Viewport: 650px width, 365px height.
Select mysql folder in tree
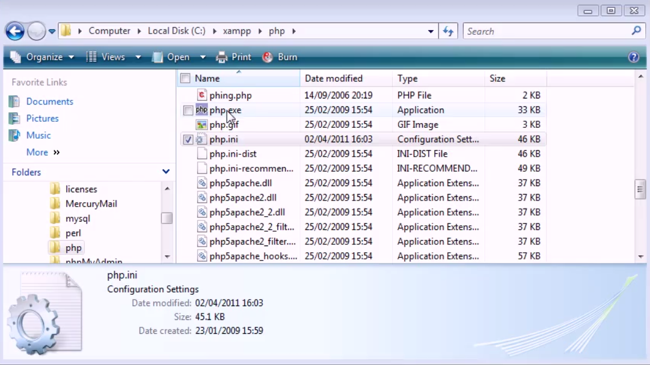(78, 219)
